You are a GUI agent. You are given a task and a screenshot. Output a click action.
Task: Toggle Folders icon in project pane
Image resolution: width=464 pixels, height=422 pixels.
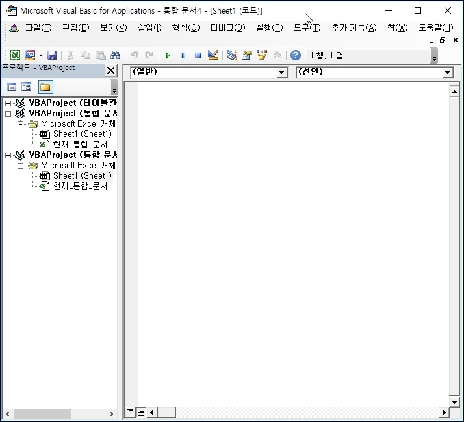(45, 87)
